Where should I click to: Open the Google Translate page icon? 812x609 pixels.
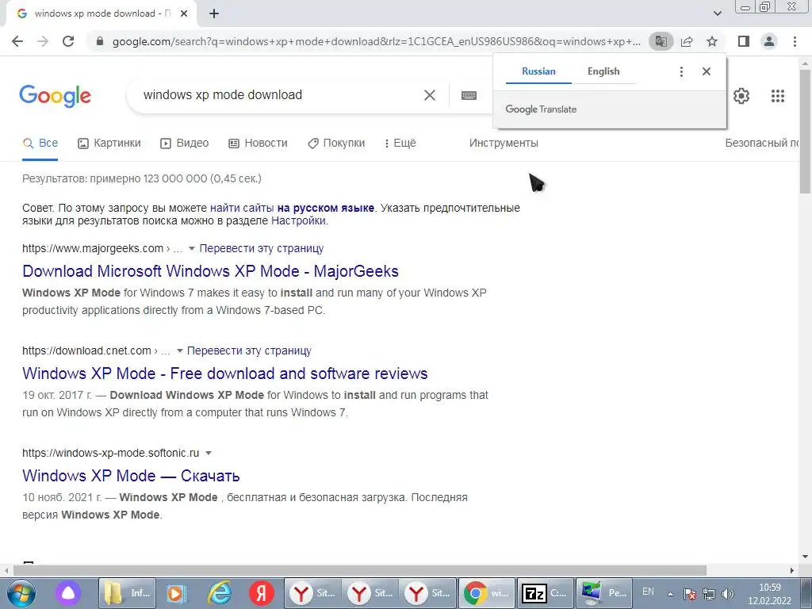661,41
